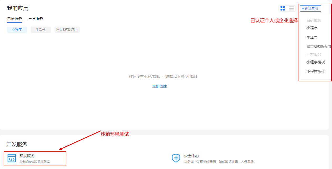Choose 小程序模板 in the create menu

point(316,62)
